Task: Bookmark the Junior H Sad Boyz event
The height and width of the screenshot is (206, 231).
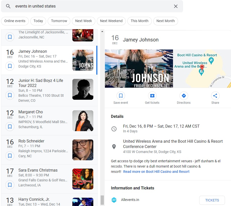Action: [10, 95]
